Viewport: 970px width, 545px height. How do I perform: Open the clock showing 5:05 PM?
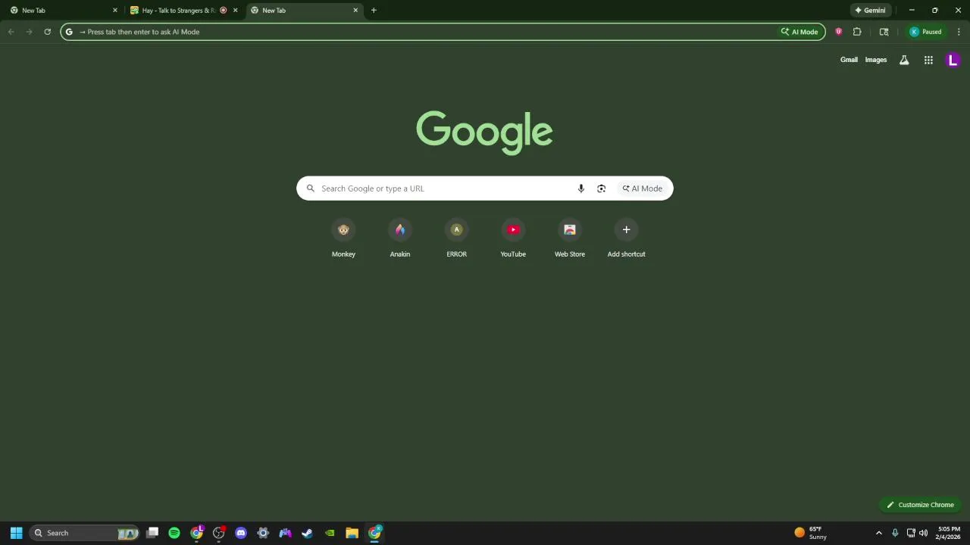[x=949, y=533]
